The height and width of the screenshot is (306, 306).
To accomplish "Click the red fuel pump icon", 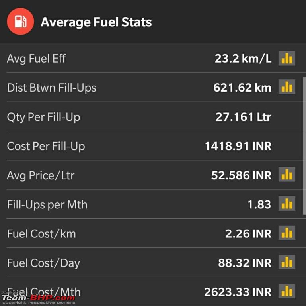I will click(20, 22).
